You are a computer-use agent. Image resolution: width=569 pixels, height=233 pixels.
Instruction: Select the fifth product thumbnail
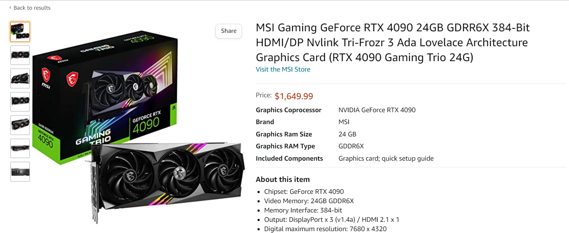pos(20,125)
